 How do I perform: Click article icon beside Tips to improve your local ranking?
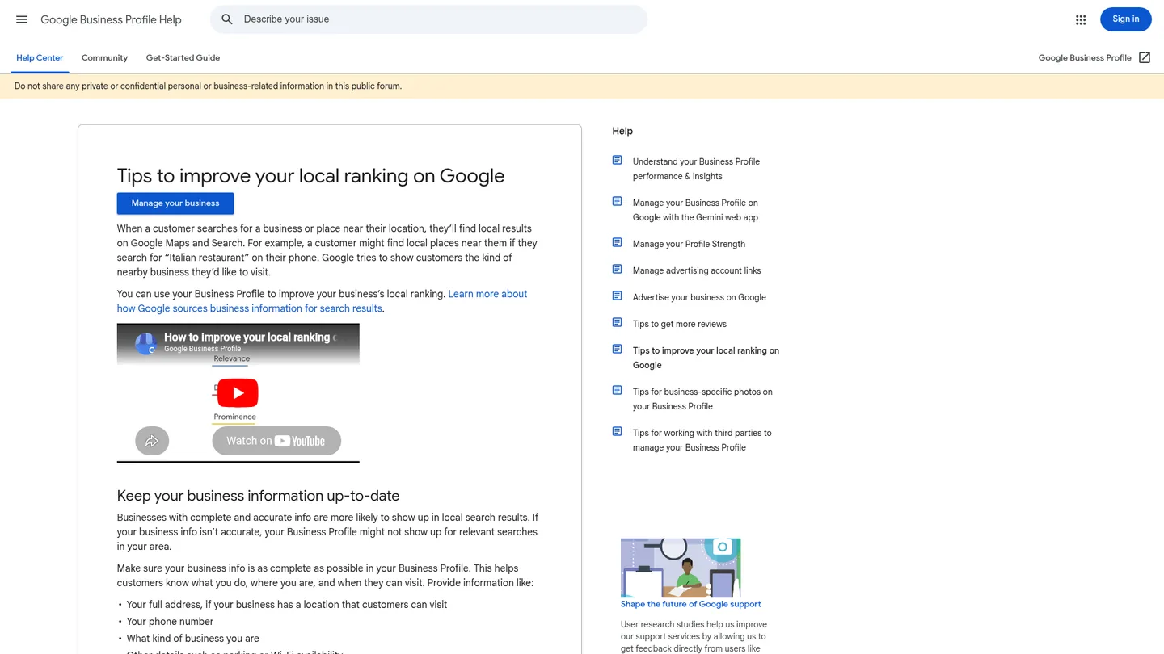tap(617, 350)
